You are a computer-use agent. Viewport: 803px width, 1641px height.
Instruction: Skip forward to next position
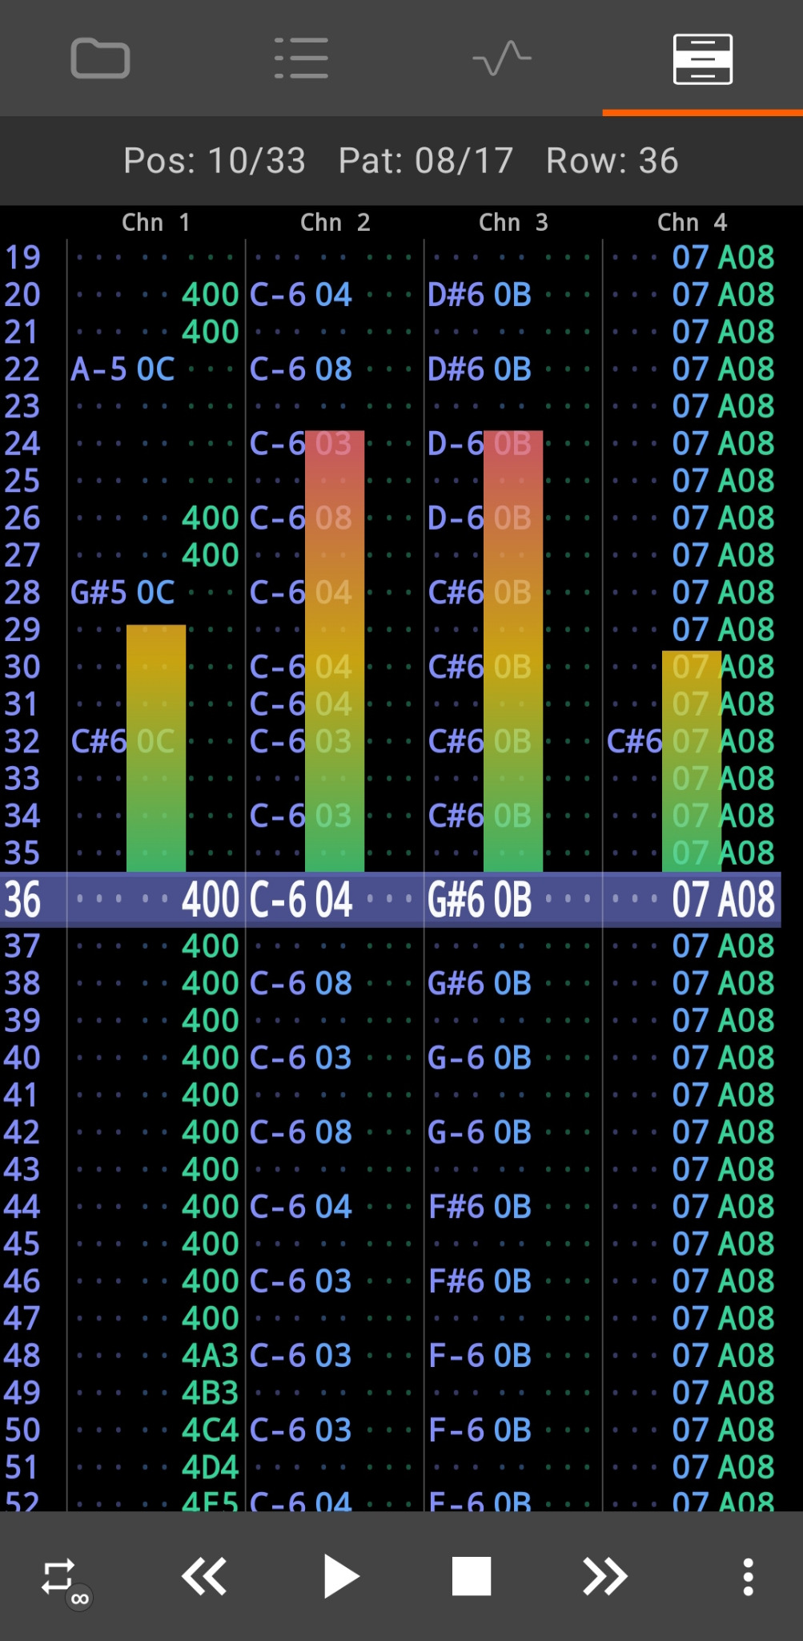(604, 1577)
